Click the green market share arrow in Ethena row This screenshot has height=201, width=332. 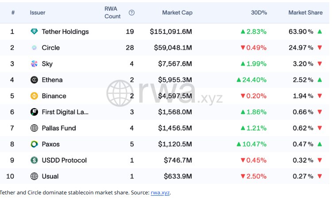[x=320, y=80]
